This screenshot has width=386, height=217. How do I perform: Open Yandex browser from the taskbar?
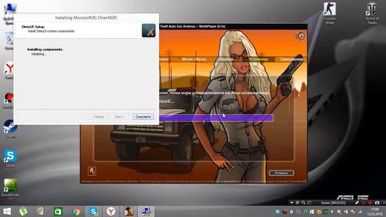111,212
